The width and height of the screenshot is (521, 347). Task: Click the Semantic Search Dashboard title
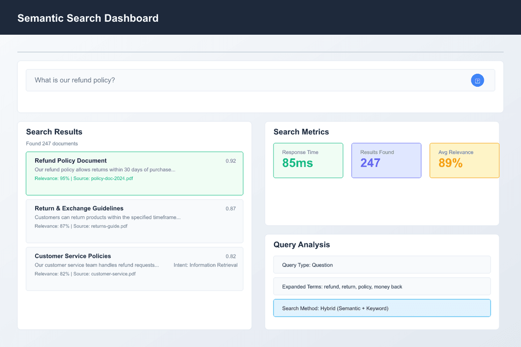coord(88,18)
